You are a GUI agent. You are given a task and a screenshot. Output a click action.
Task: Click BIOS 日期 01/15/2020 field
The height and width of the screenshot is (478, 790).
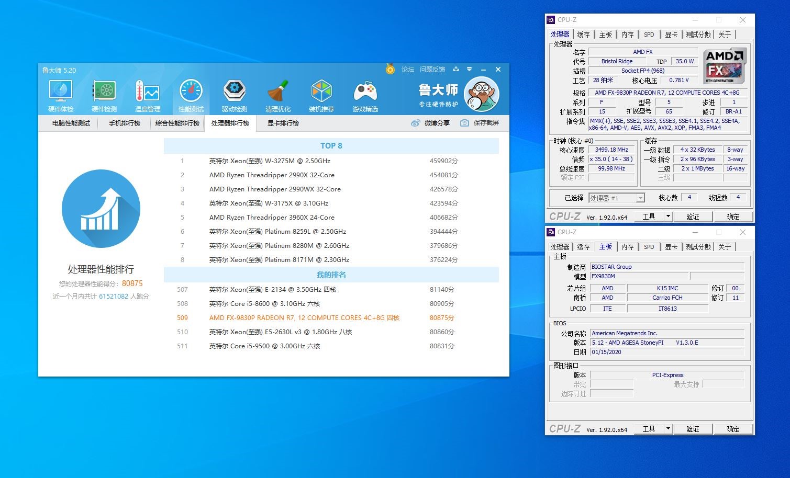667,352
